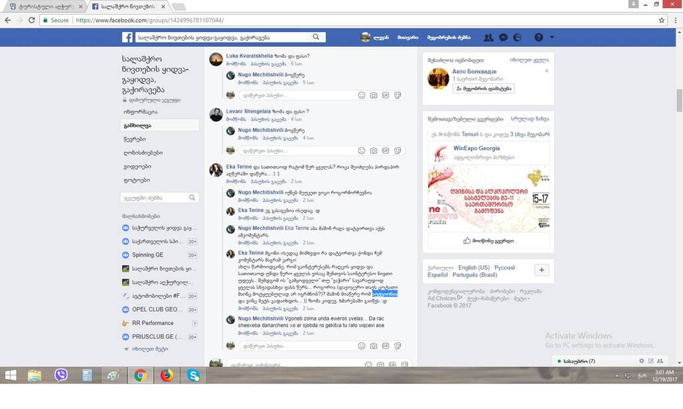
Task: Open Messenger messages icon in top bar
Action: point(503,37)
